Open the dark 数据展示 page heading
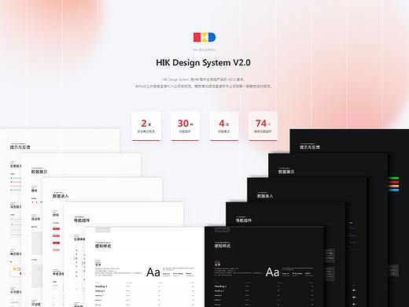The image size is (409, 307). [286, 172]
